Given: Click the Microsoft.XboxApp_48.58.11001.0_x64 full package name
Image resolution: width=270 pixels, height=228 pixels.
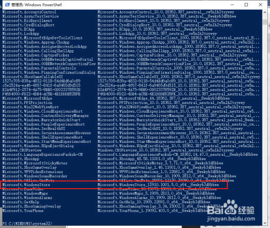Looking at the screenshot, I should 152,158.
